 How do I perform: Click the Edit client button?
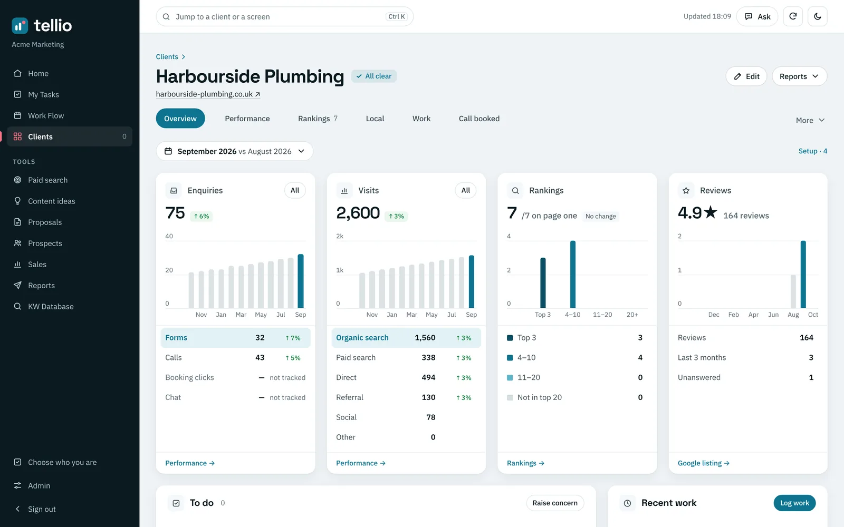[746, 76]
